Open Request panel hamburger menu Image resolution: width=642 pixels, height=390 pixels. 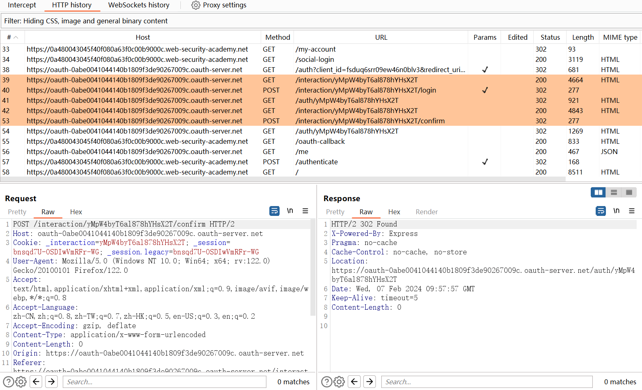(x=305, y=211)
